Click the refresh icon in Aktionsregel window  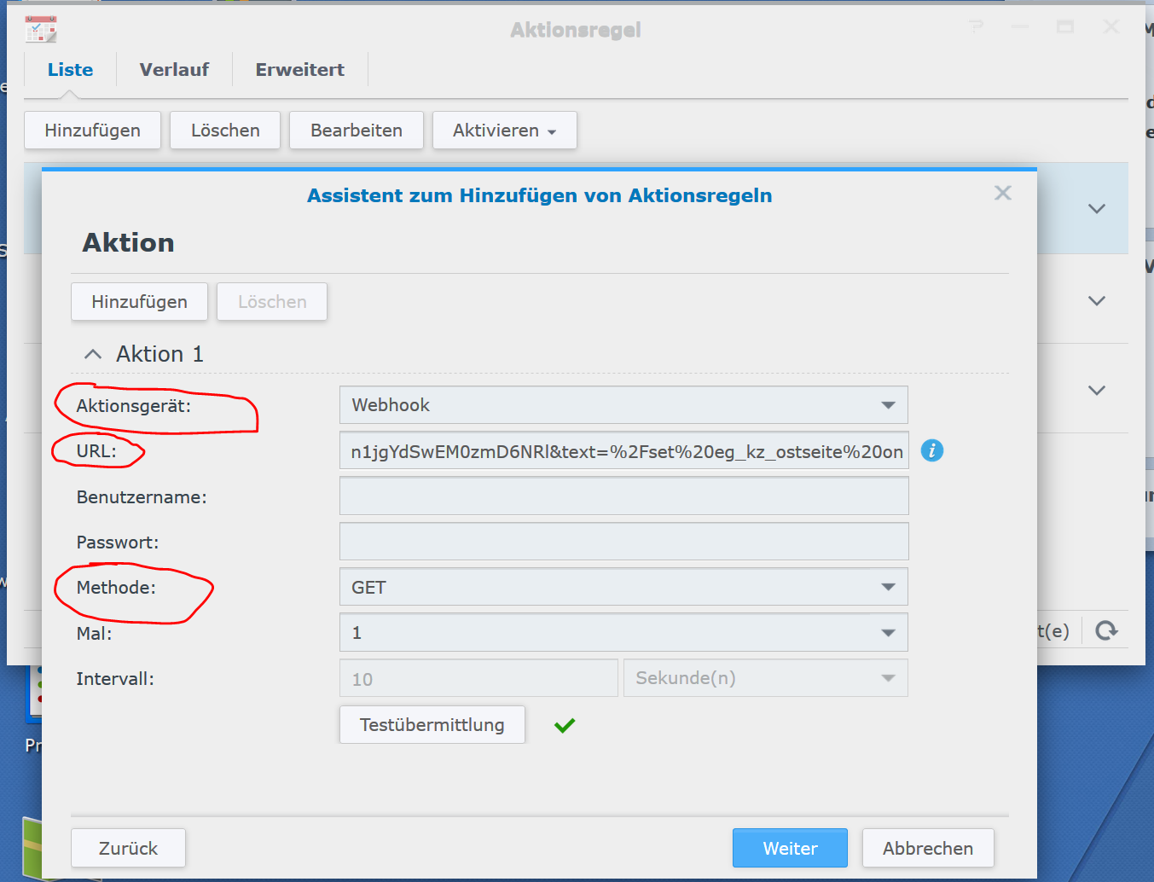pos(1106,630)
